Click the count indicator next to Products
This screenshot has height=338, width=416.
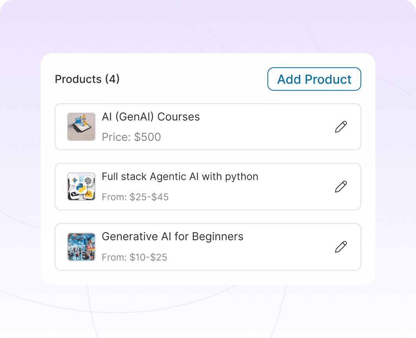[113, 79]
